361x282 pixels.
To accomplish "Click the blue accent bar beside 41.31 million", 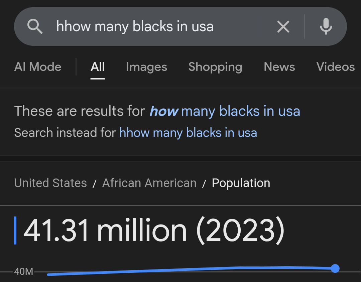I will point(15,230).
